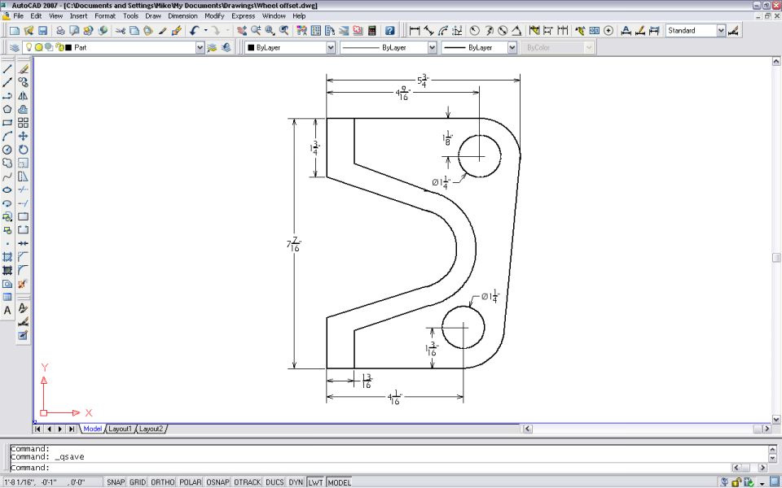Toggle OSNAP in status bar
Image resolution: width=782 pixels, height=488 pixels.
click(x=218, y=482)
